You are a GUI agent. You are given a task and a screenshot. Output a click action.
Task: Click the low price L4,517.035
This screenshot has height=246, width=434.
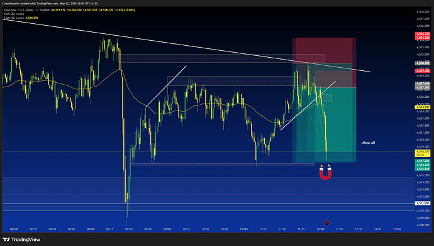(x=90, y=10)
